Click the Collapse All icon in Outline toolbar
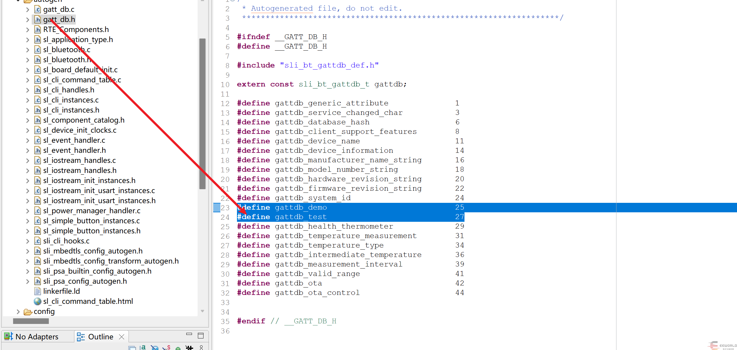The width and height of the screenshot is (737, 350). tap(132, 348)
